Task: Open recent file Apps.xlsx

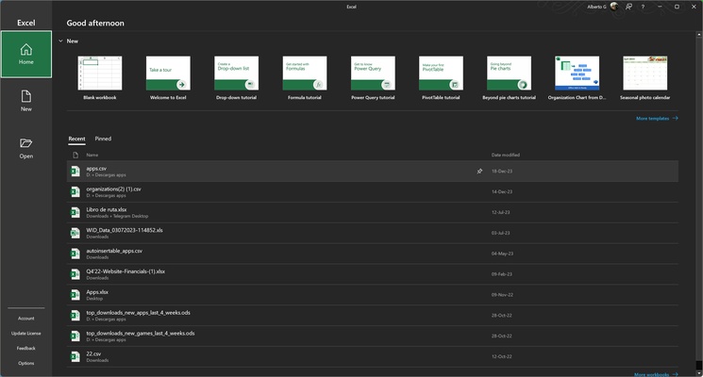Action: (x=373, y=295)
